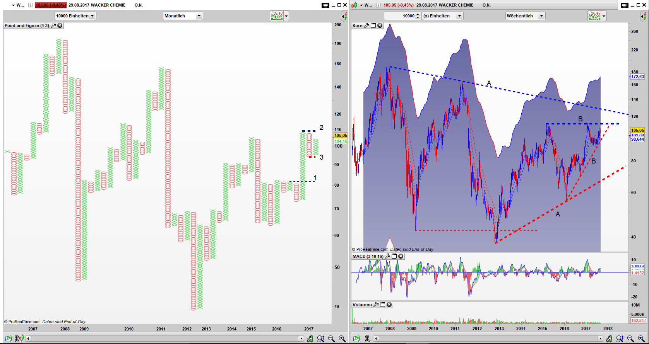The width and height of the screenshot is (649, 344).
Task: Zoom out on left chart
Action: (331, 339)
